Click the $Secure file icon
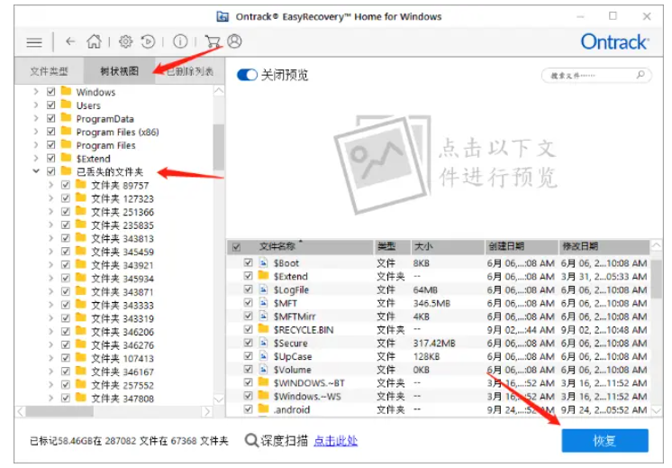The height and width of the screenshot is (468, 672). [264, 343]
